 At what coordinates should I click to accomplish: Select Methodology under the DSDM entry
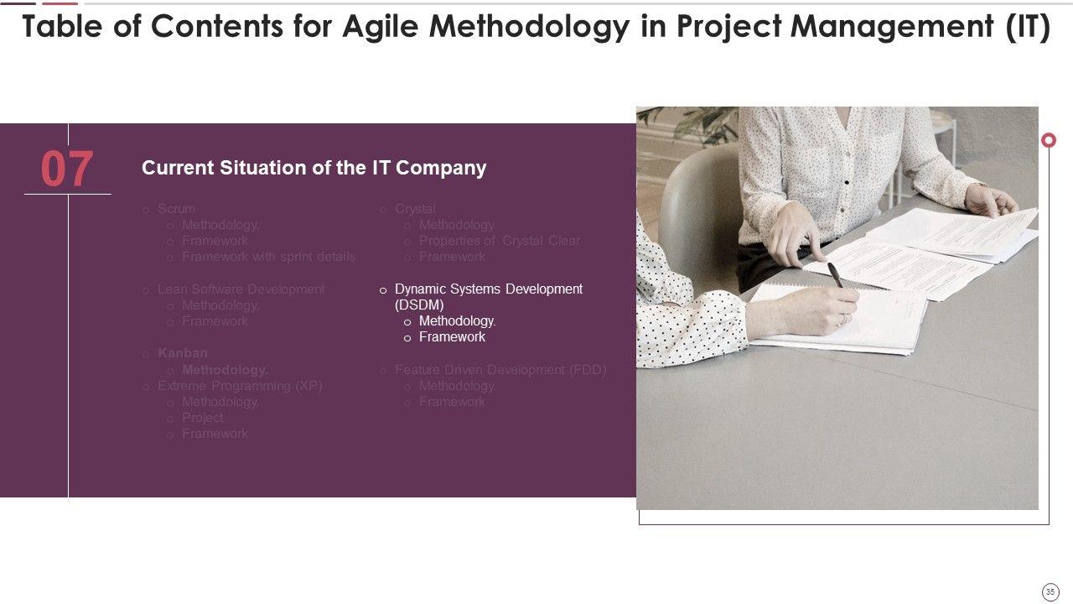(457, 321)
